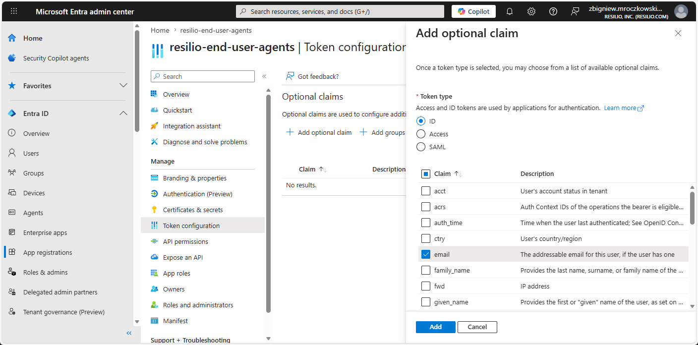Viewport: 698px width, 345px height.
Task: Check the auth_time claim checkbox
Action: click(425, 223)
